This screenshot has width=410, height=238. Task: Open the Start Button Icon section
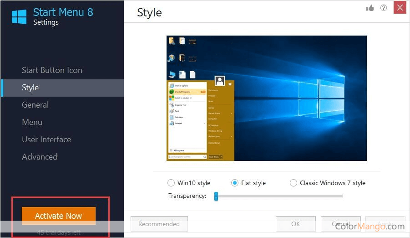(x=52, y=70)
